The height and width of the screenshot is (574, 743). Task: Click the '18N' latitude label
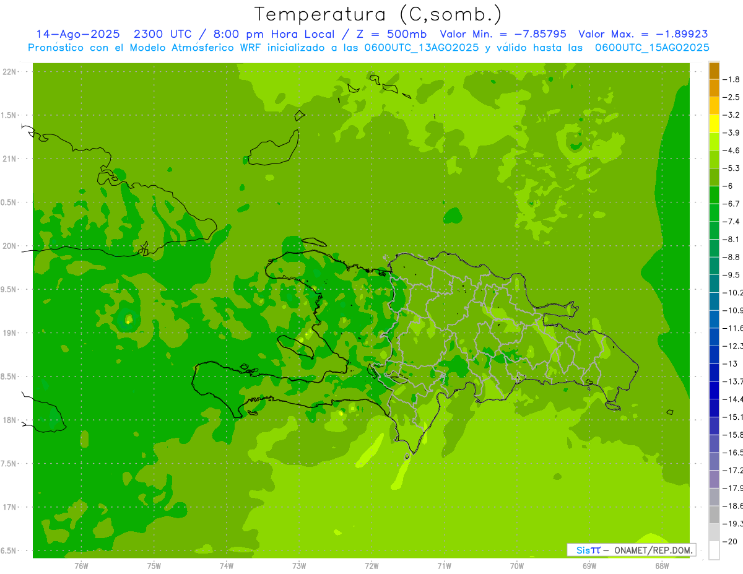coord(11,420)
